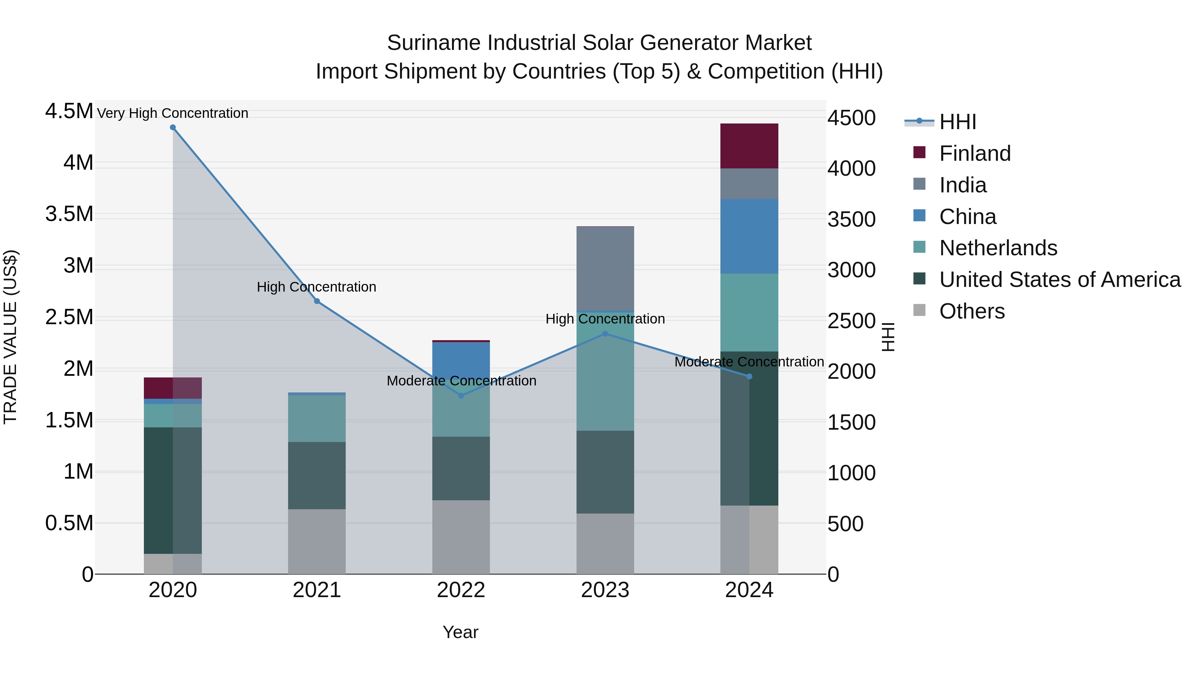
Task: Click Others segment of 2022 bar
Action: (x=461, y=537)
